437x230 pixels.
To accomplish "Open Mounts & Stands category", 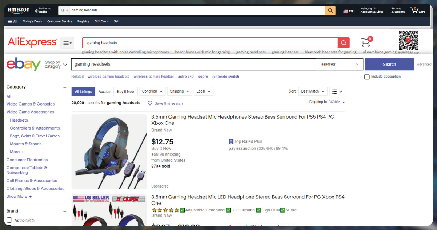I will [x=26, y=144].
